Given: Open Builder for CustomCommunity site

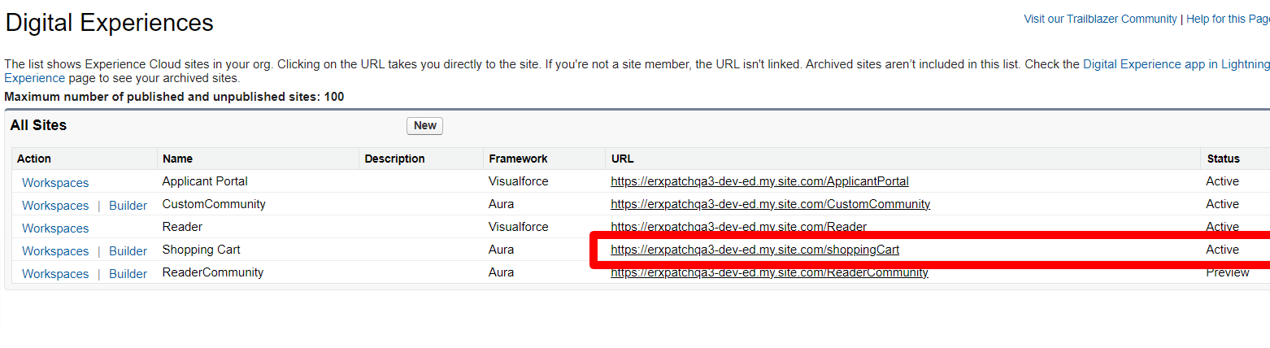Looking at the screenshot, I should coord(128,206).
